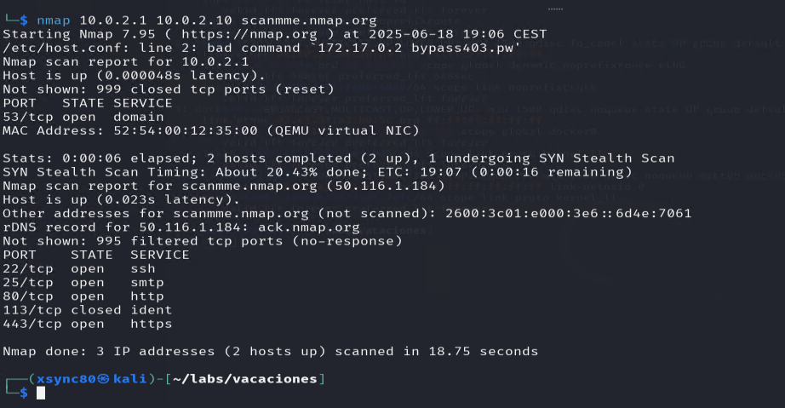Click the IPv6 address 2600:3c01:e000:3e6::6d4e:7061
Viewport: 785px width, 408px height.
click(x=568, y=213)
